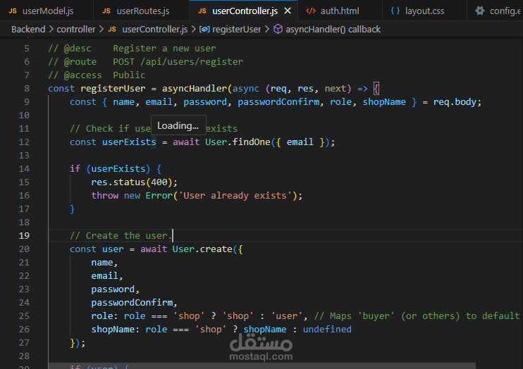Switch to the layout.css tab
523x369 pixels.
pos(424,11)
